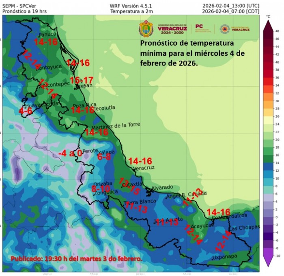Viewport: 284px width, 276px height.
Task: Click the 8-10 temperature value near Orizaba
Action: (x=101, y=189)
